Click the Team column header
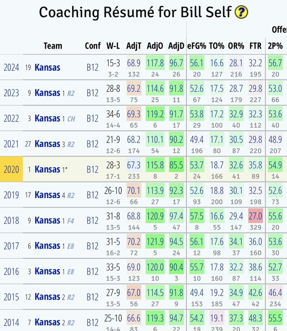287x331 pixels. [53, 46]
